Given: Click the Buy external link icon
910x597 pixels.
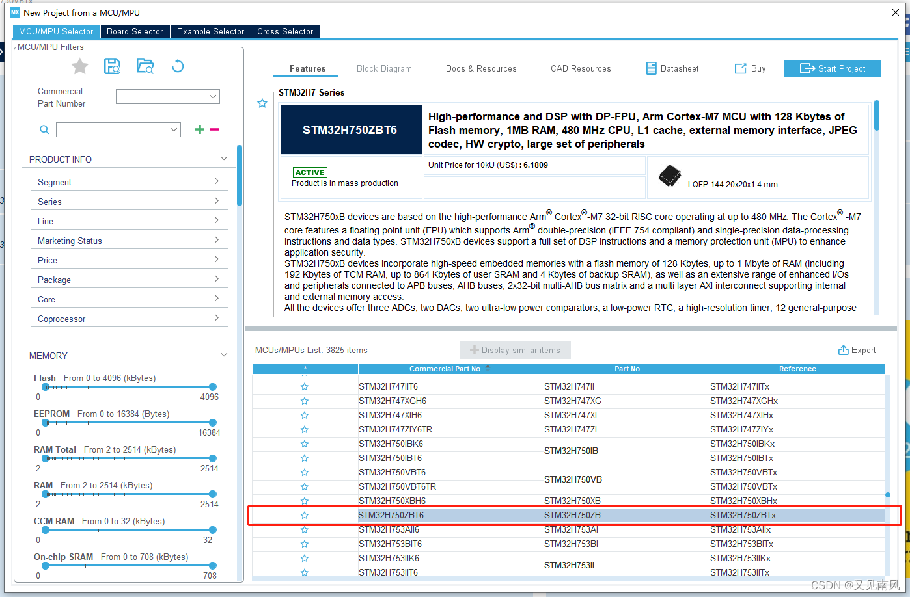Looking at the screenshot, I should (x=741, y=68).
